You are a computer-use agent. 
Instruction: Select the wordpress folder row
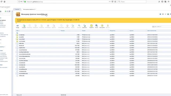click(93, 35)
